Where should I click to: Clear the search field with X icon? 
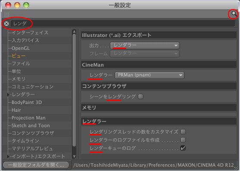coord(6,24)
